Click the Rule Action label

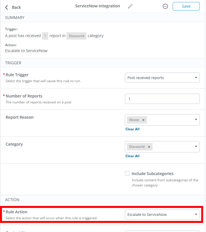(16, 212)
